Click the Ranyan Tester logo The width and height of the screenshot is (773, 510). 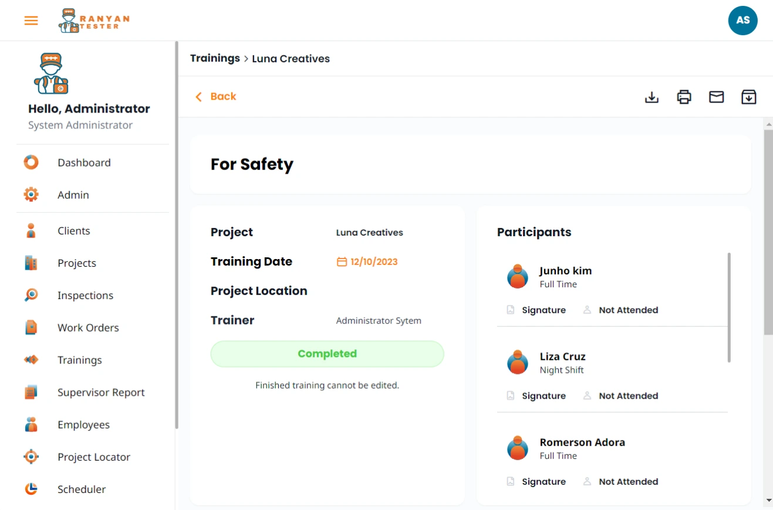click(x=94, y=21)
